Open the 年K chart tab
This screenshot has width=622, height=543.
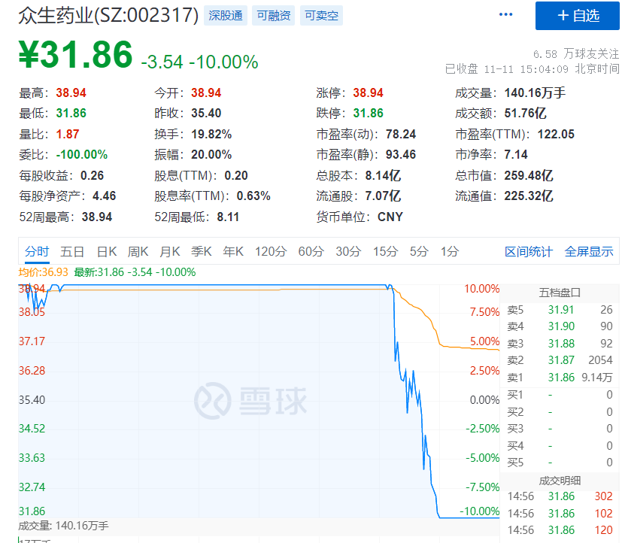click(x=233, y=252)
